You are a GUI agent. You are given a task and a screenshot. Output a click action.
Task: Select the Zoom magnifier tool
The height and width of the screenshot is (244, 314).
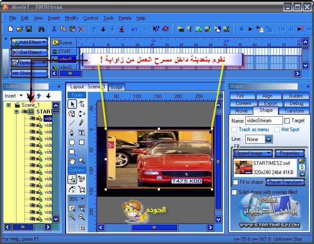coord(82,161)
